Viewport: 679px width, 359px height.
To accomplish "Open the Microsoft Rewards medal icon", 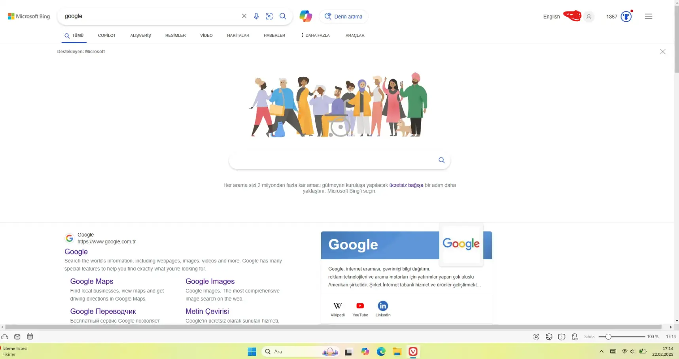I will pos(626,17).
